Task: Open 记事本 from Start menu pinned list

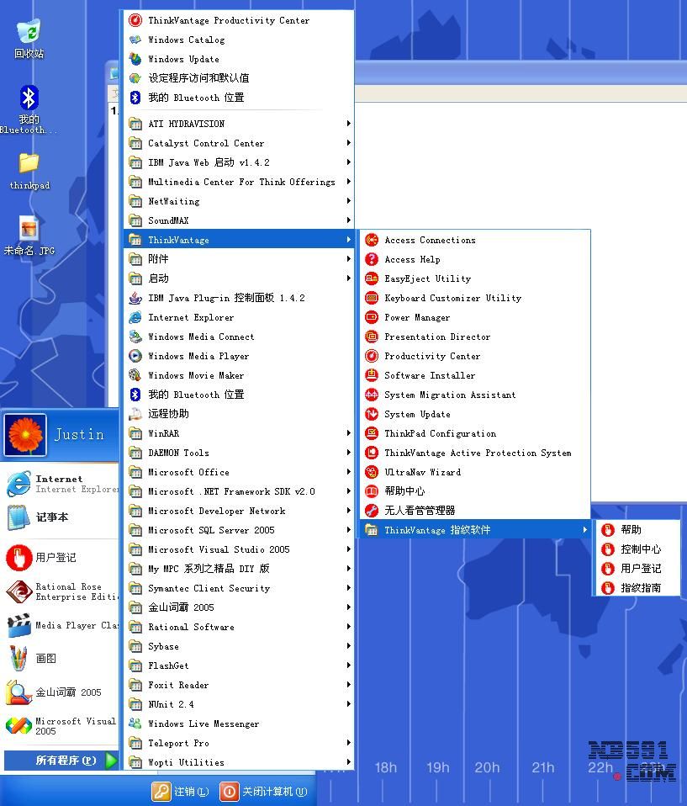Action: click(51, 517)
